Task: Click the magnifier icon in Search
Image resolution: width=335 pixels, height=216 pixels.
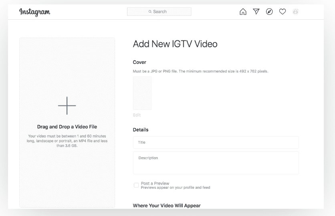Action: click(x=150, y=12)
